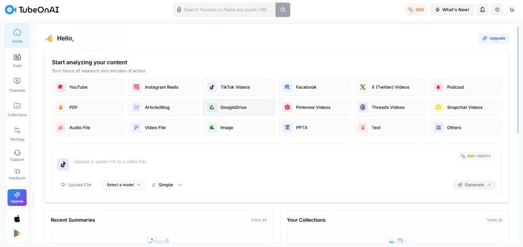523x247 pixels.
Task: View all Recent Summaries
Action: pyautogui.click(x=259, y=220)
